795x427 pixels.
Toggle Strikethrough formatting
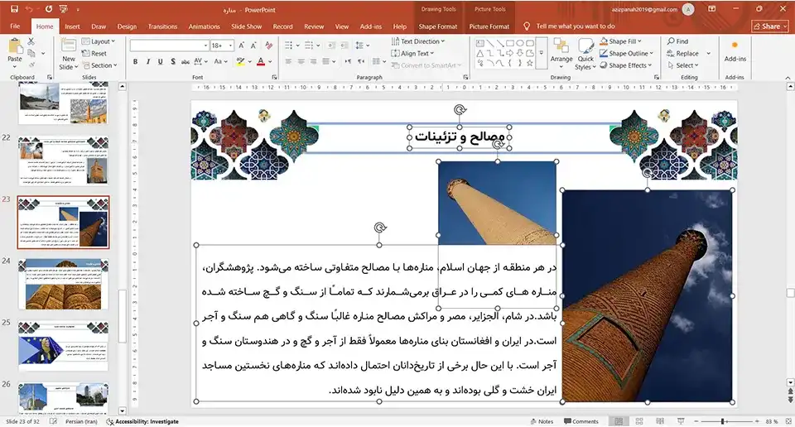185,61
